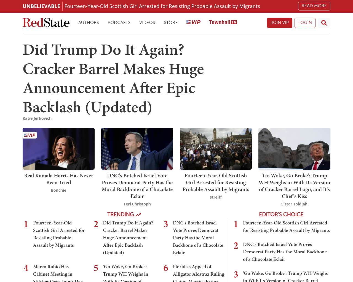Open trending item 5 Go Woke story
The image size is (353, 282).
(x=126, y=273)
